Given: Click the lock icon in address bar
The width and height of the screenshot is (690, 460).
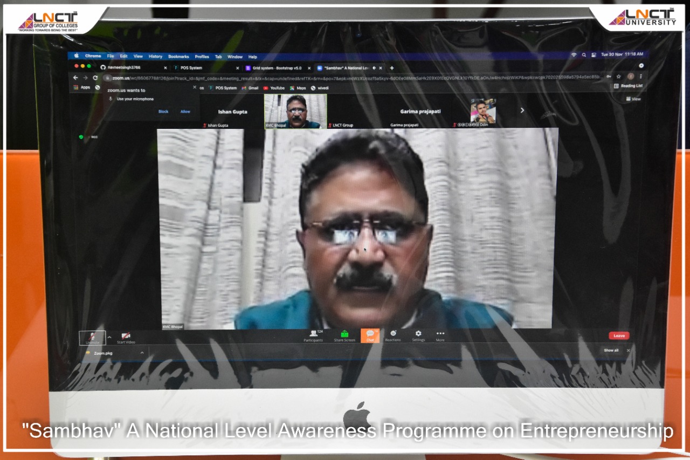Looking at the screenshot, I should click(108, 78).
